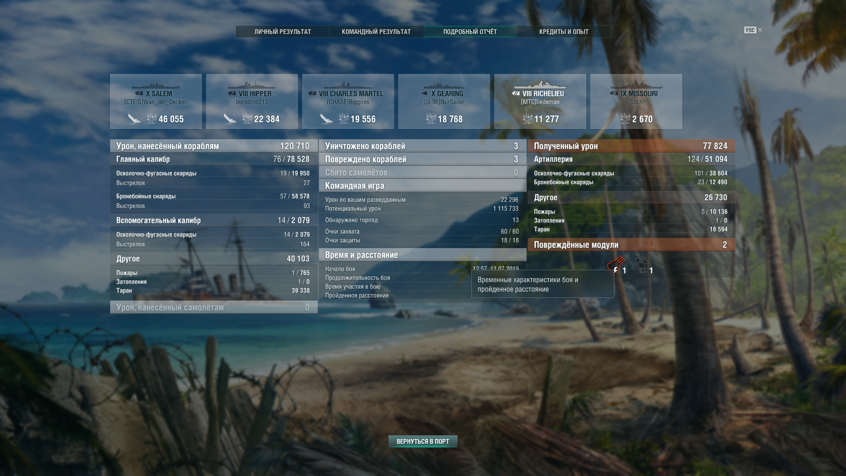Click the Время и расстояние section header
This screenshot has height=476, width=846.
coord(423,255)
